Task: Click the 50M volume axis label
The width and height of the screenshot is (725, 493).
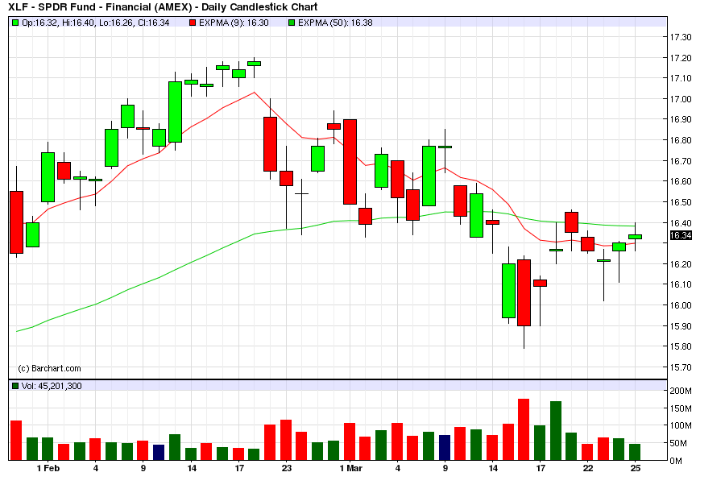Action: click(678, 443)
